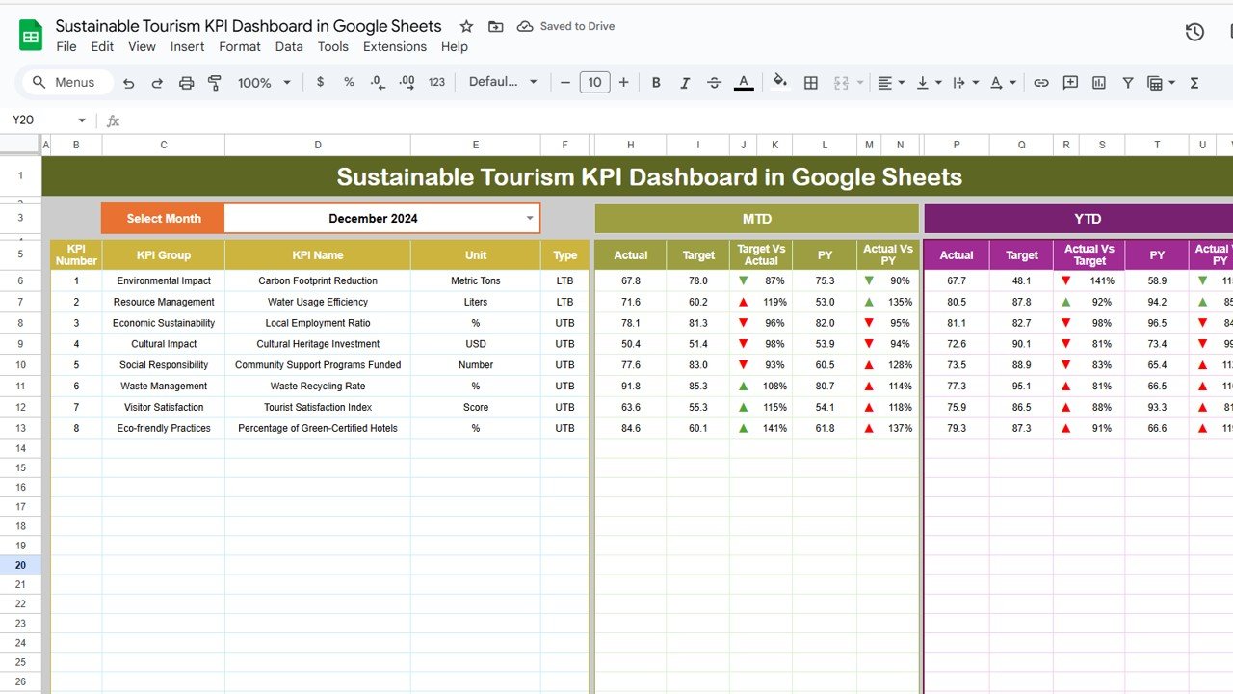Open the Format menu
Screen dimensions: 1233x694
(x=240, y=46)
